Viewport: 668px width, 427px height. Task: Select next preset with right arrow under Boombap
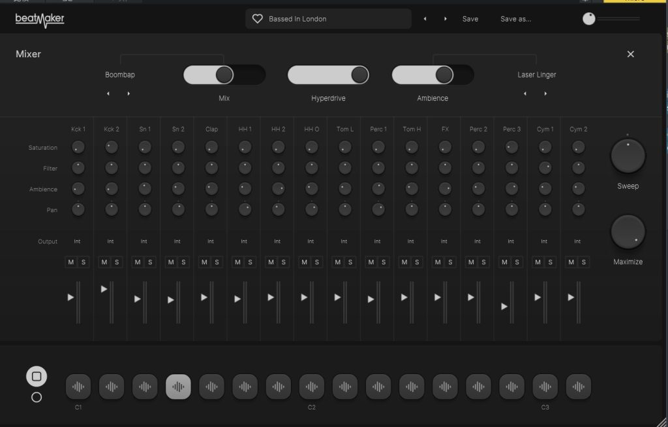[x=129, y=94]
